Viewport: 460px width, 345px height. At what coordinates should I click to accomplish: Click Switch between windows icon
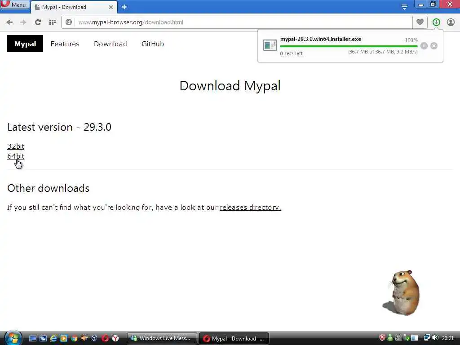click(43, 339)
